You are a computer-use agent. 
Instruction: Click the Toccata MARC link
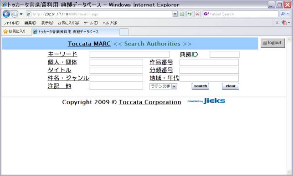pos(89,44)
